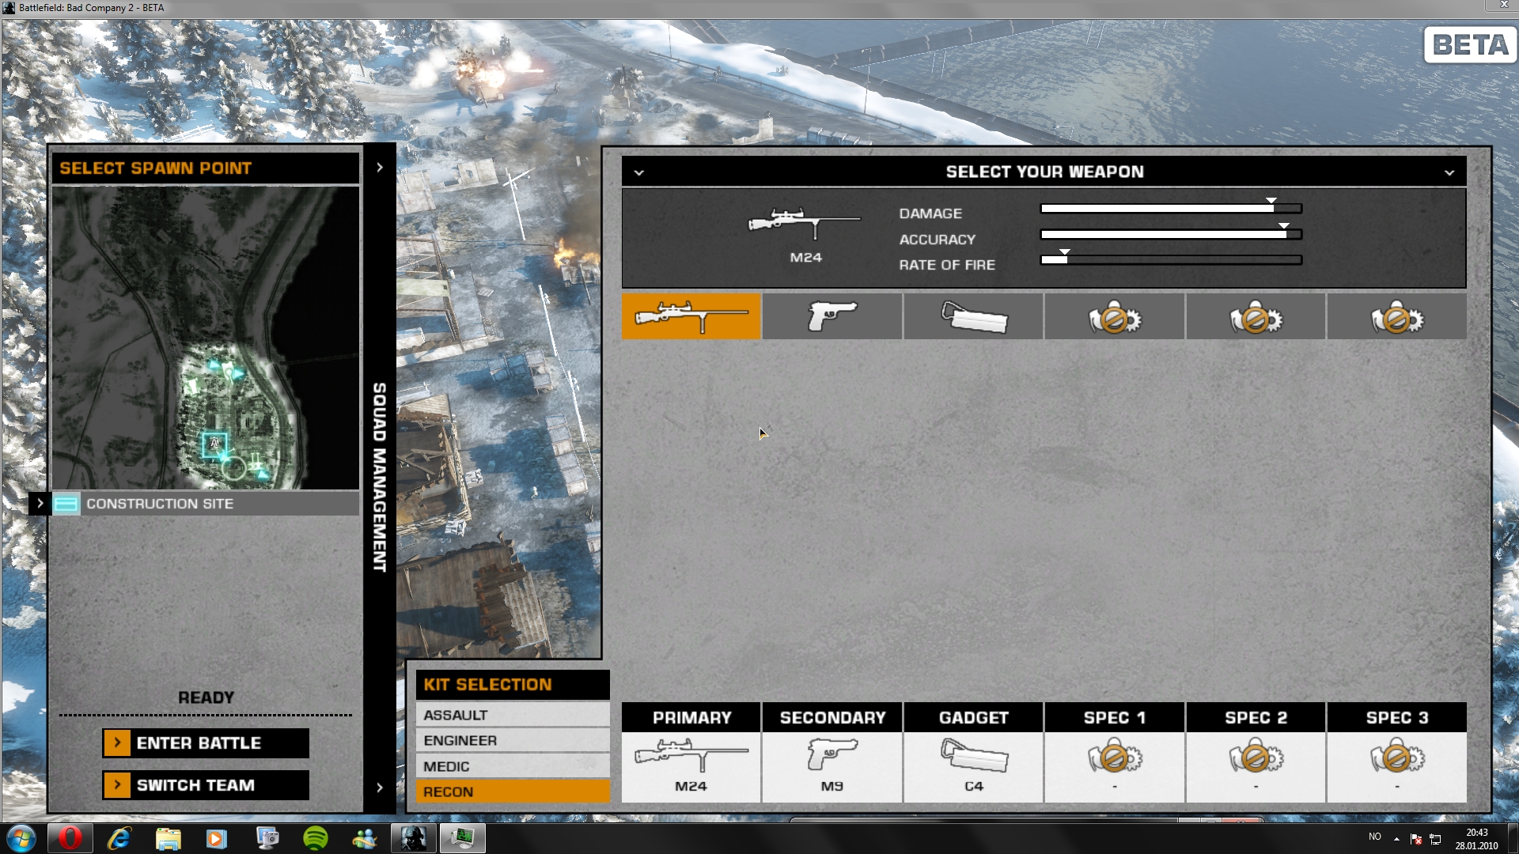
Task: Click the Spec 3 slot header
Action: [1396, 717]
